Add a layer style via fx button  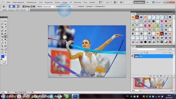click(x=154, y=76)
